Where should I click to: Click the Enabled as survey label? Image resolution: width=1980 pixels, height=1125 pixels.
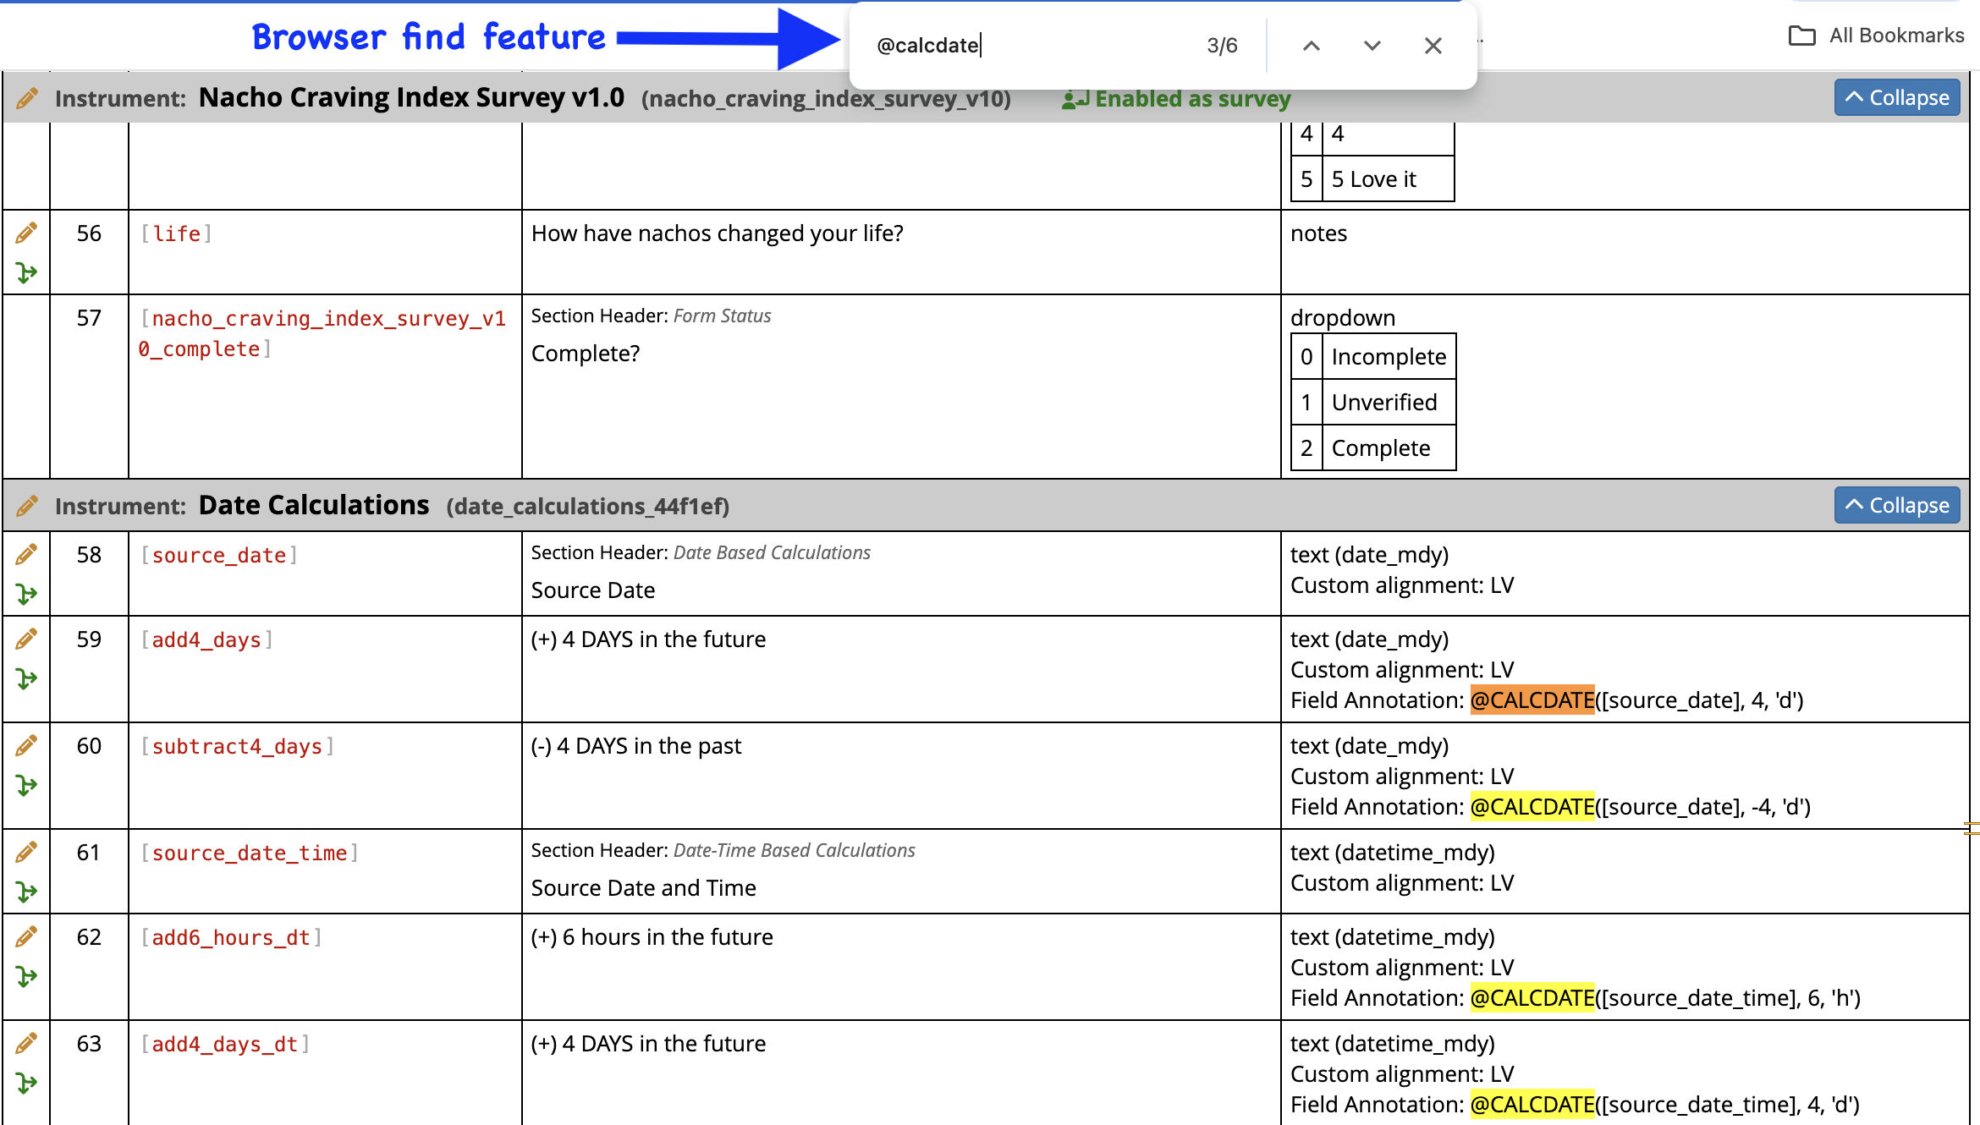1177,99
